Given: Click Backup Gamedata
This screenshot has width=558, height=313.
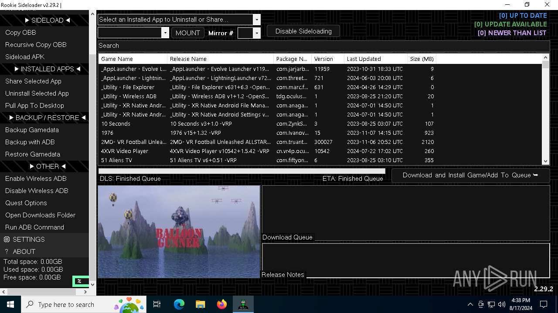Looking at the screenshot, I should click(x=44, y=130).
